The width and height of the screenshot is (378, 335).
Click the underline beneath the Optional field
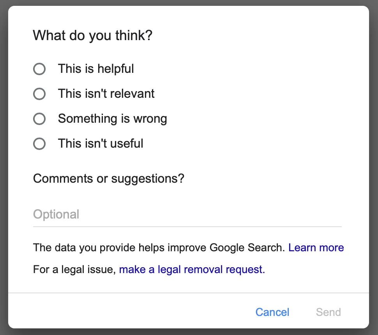coord(187,227)
